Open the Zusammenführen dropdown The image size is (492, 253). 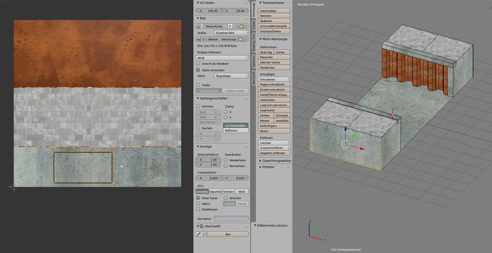tap(274, 147)
